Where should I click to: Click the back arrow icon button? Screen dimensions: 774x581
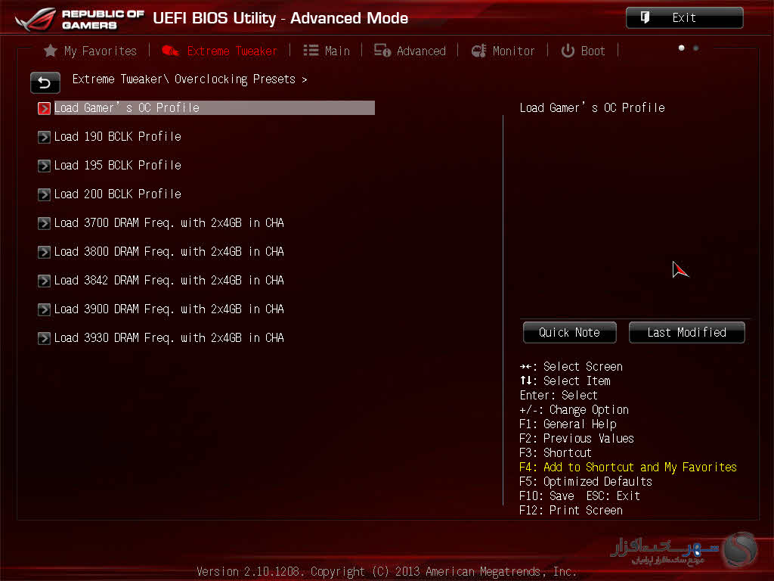(x=45, y=82)
